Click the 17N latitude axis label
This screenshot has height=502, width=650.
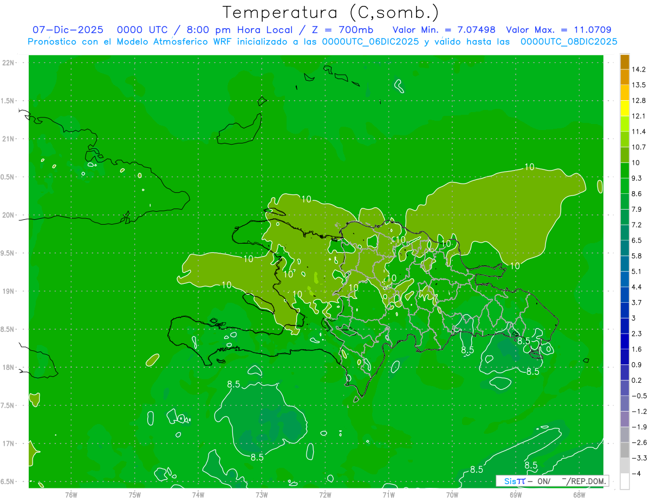pos(8,444)
